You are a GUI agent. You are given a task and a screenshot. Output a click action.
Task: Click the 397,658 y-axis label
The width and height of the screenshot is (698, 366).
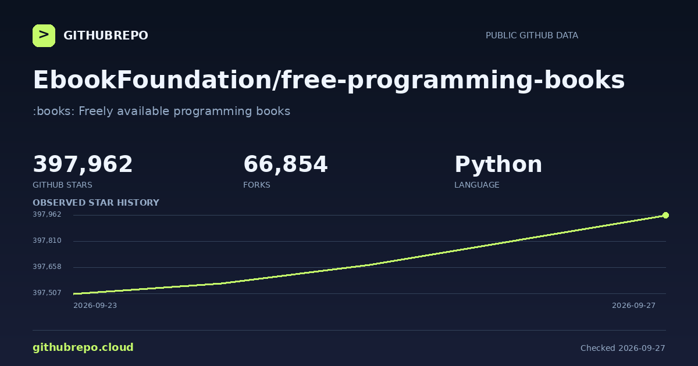coord(47,267)
